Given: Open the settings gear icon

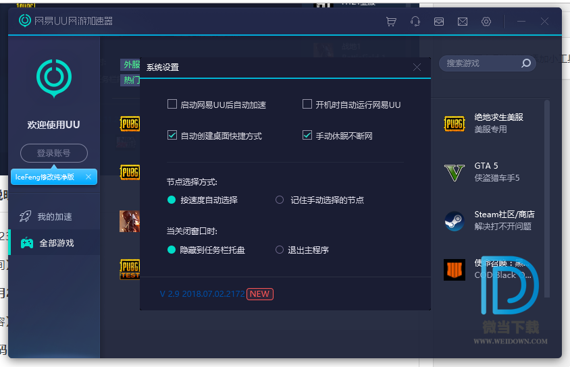Looking at the screenshot, I should click(x=486, y=22).
